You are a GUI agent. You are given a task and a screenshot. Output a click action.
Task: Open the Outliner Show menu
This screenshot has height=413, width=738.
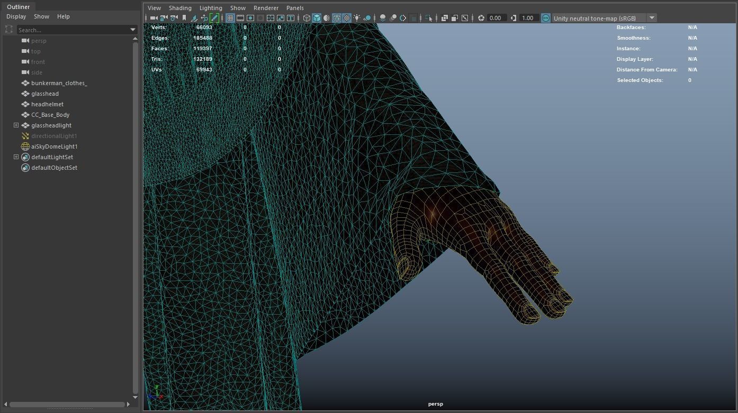pos(41,16)
